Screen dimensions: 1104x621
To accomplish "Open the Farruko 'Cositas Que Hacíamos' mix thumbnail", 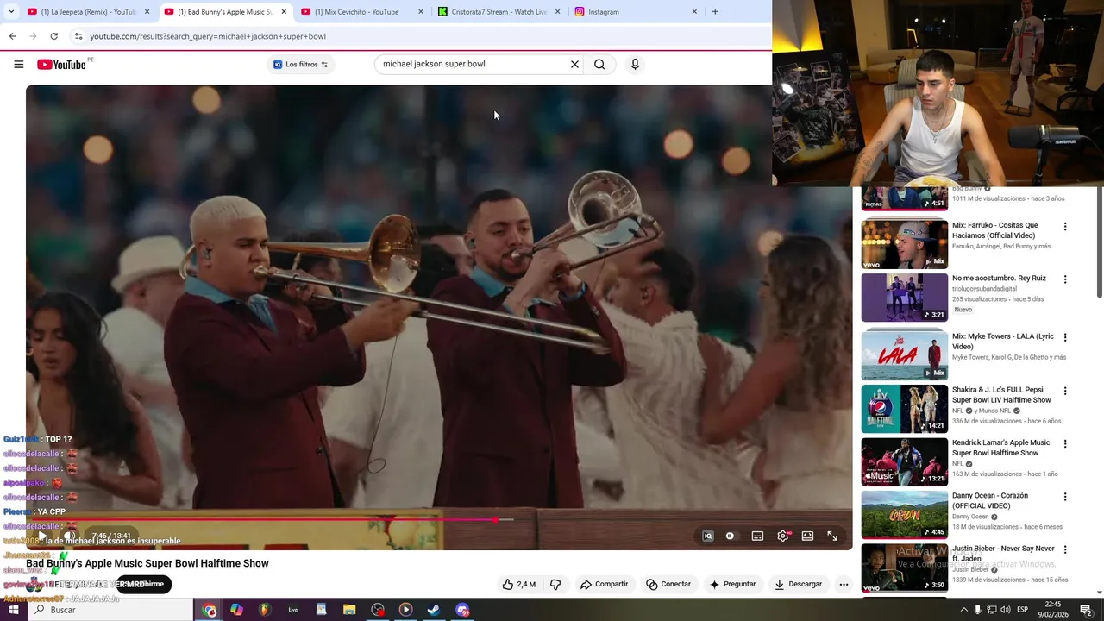I will (905, 244).
